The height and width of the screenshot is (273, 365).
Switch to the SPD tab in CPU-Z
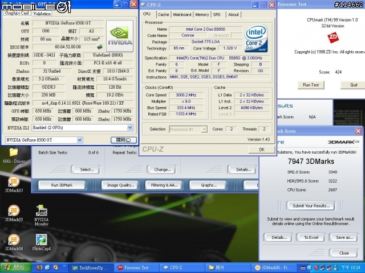click(x=217, y=14)
